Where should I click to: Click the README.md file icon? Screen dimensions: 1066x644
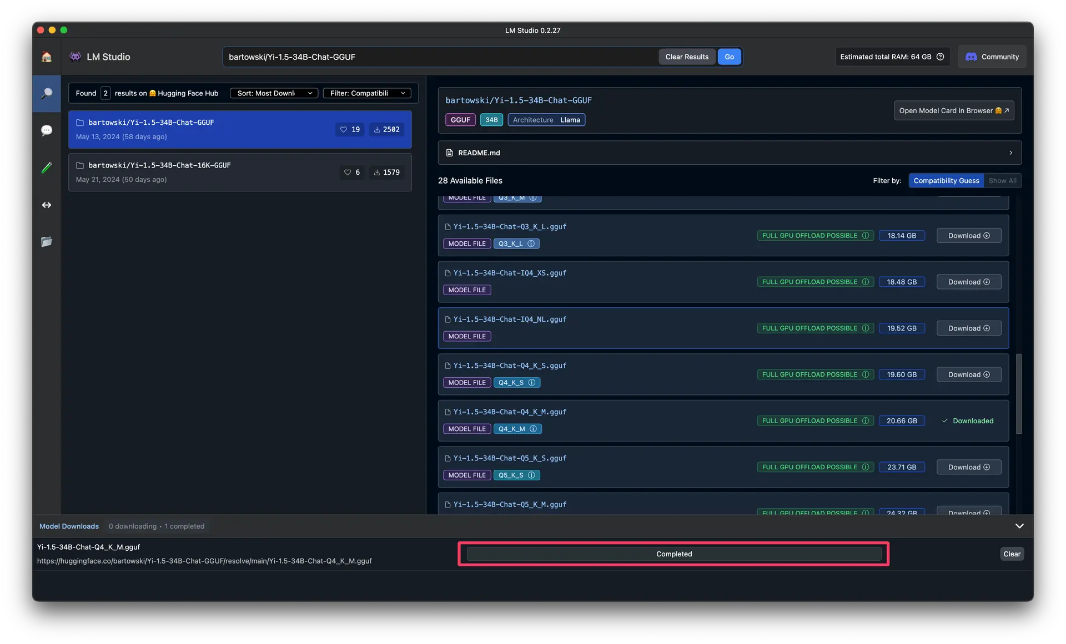(x=450, y=153)
